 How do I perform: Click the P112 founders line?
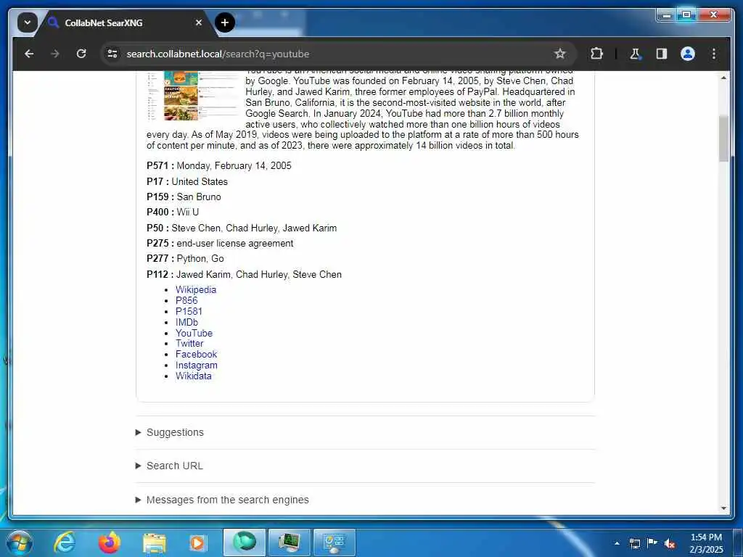click(x=244, y=274)
